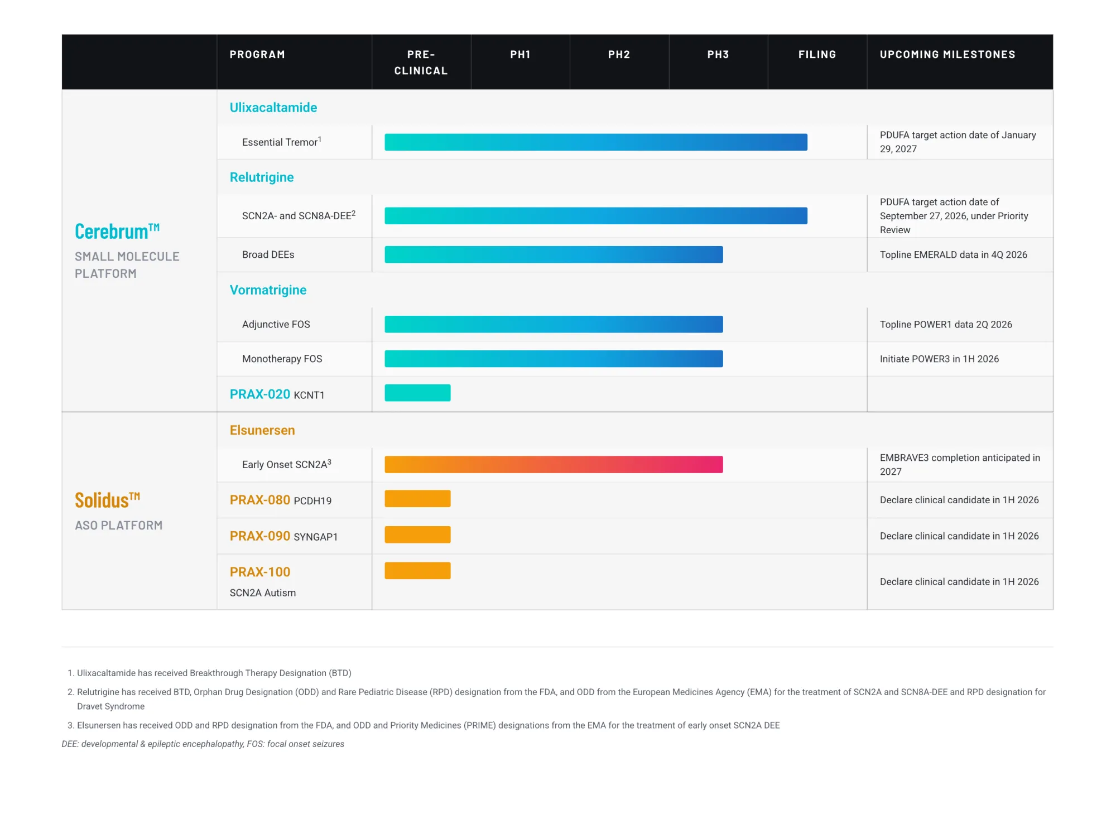Click the Cerebrum platform title
Screen dimensions: 1116x819
(117, 231)
